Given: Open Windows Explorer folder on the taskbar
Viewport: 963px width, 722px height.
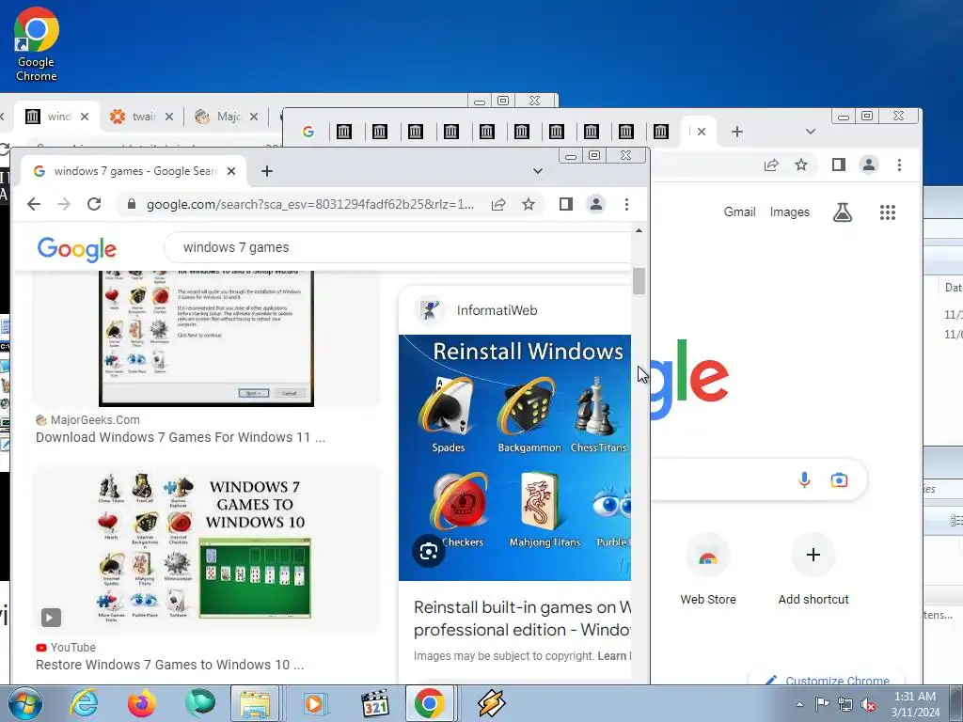Looking at the screenshot, I should [255, 703].
